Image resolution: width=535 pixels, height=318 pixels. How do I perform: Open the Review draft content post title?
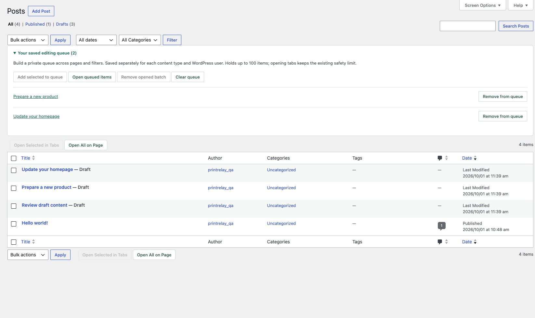[x=45, y=205]
